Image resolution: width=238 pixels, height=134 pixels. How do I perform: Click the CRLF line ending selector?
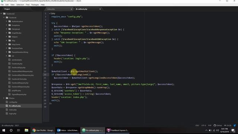(x=197, y=125)
